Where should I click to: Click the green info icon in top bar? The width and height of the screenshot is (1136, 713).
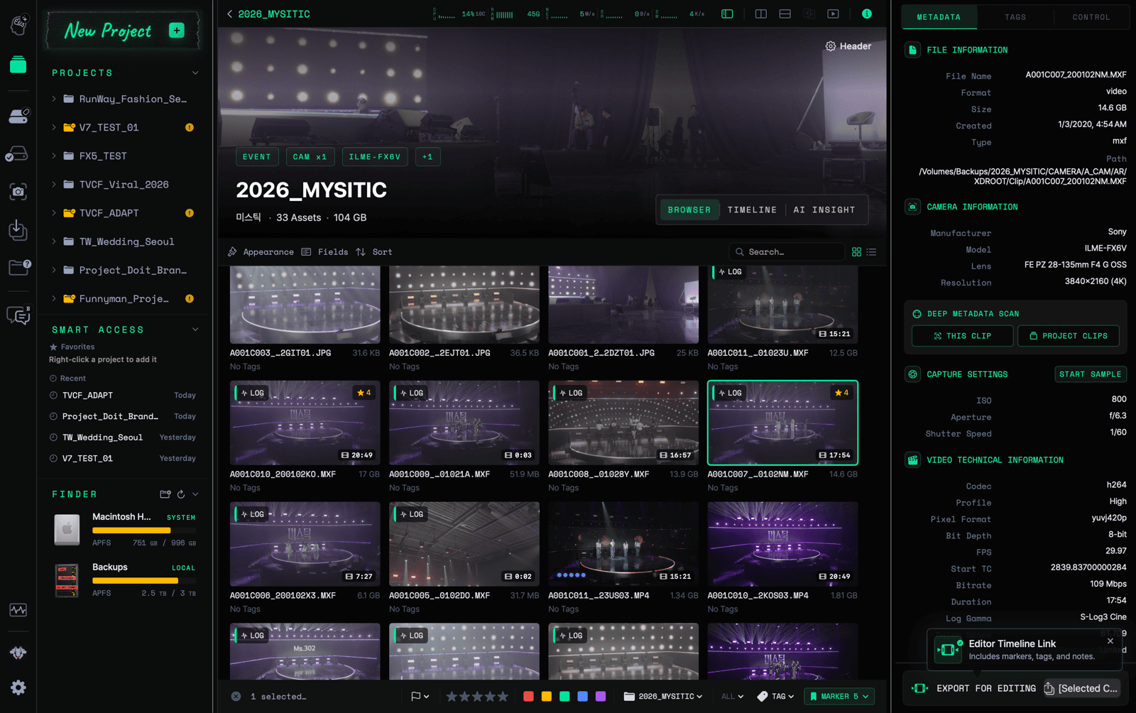[x=867, y=13]
